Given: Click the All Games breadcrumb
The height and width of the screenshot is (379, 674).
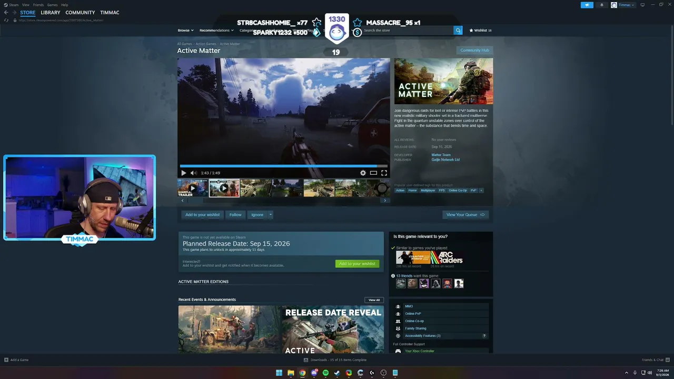Looking at the screenshot, I should (x=184, y=44).
